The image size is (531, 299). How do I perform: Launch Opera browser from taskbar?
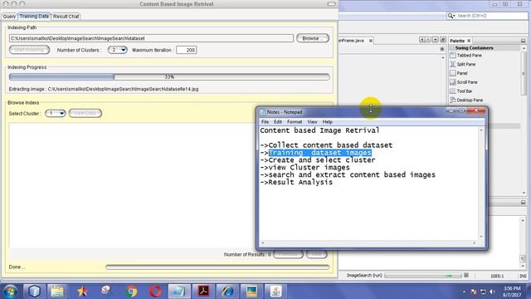click(x=155, y=292)
